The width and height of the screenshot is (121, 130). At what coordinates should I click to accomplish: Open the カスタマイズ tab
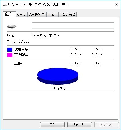click(x=68, y=15)
